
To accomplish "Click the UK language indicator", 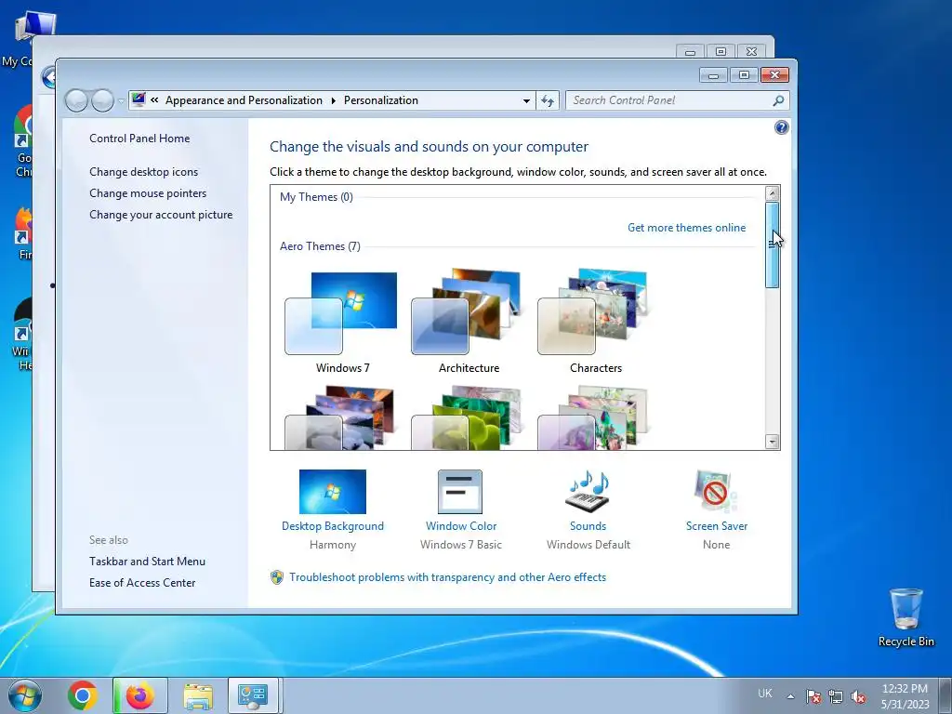I will 765,694.
